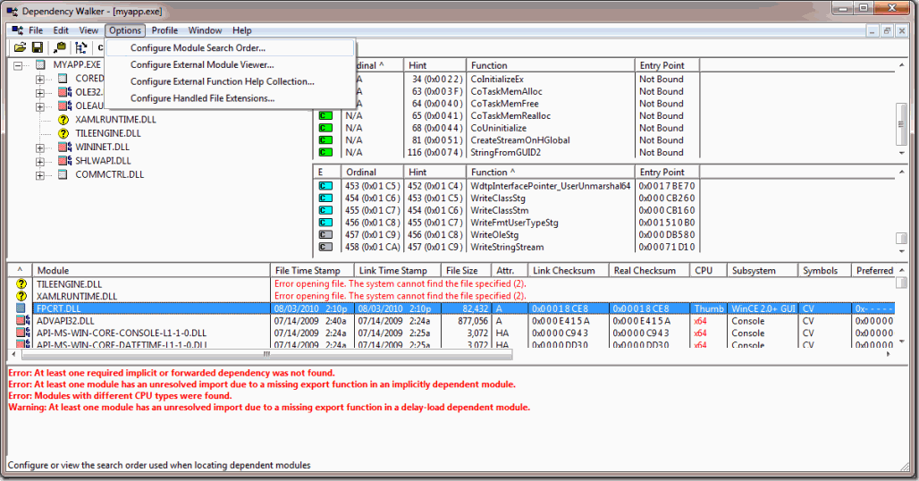919x481 pixels.
Task: Click the missing module icon beside TILEENGINE.DLL in tree
Action: [x=63, y=133]
